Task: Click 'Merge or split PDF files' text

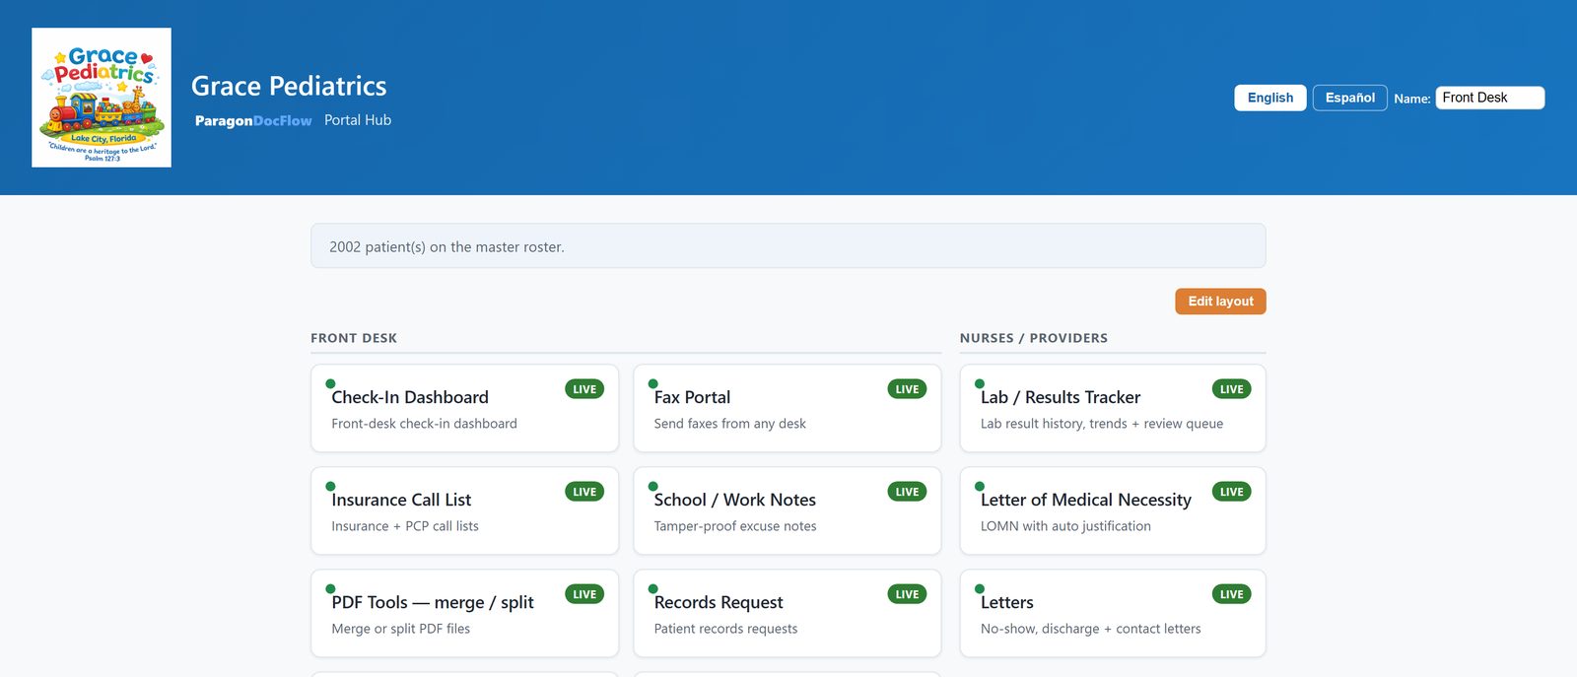Action: tap(400, 629)
